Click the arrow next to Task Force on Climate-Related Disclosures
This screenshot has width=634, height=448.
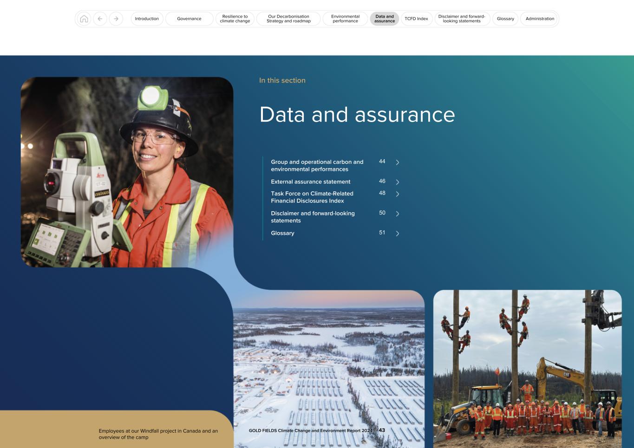pyautogui.click(x=397, y=194)
